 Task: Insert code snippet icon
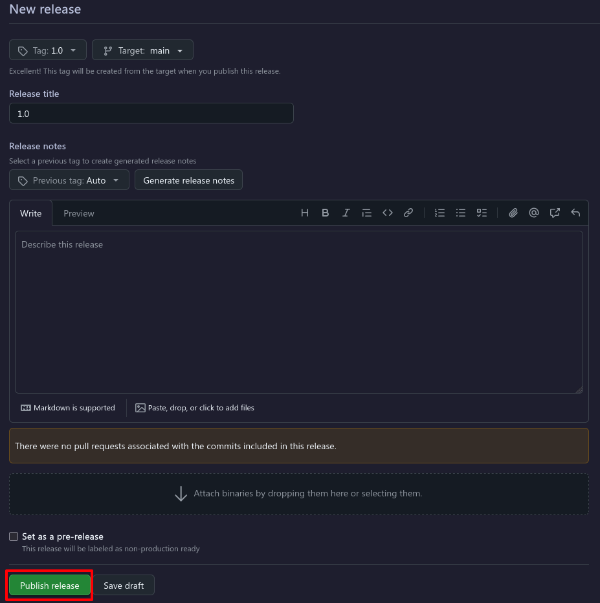[388, 213]
